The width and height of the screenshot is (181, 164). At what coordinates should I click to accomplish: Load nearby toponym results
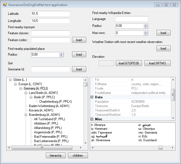79,40
